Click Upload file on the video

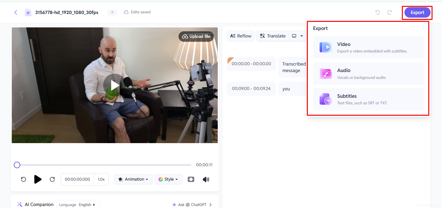pyautogui.click(x=196, y=37)
